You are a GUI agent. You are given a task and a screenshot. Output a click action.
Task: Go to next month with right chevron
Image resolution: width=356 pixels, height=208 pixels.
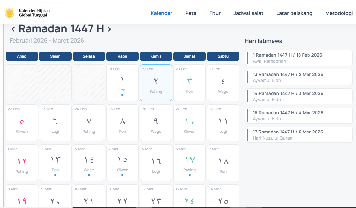tap(109, 29)
